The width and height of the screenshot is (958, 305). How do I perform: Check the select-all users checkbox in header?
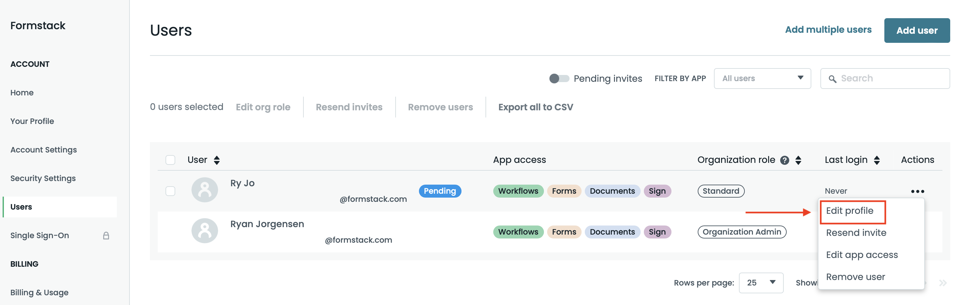(x=170, y=160)
